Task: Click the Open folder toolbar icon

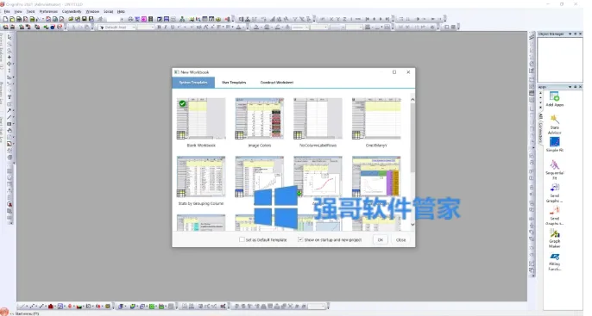Action: (70, 19)
